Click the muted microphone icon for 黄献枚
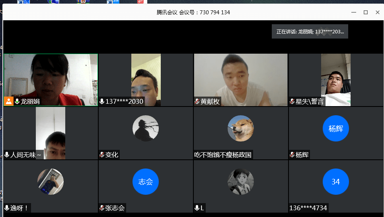 tap(197, 101)
